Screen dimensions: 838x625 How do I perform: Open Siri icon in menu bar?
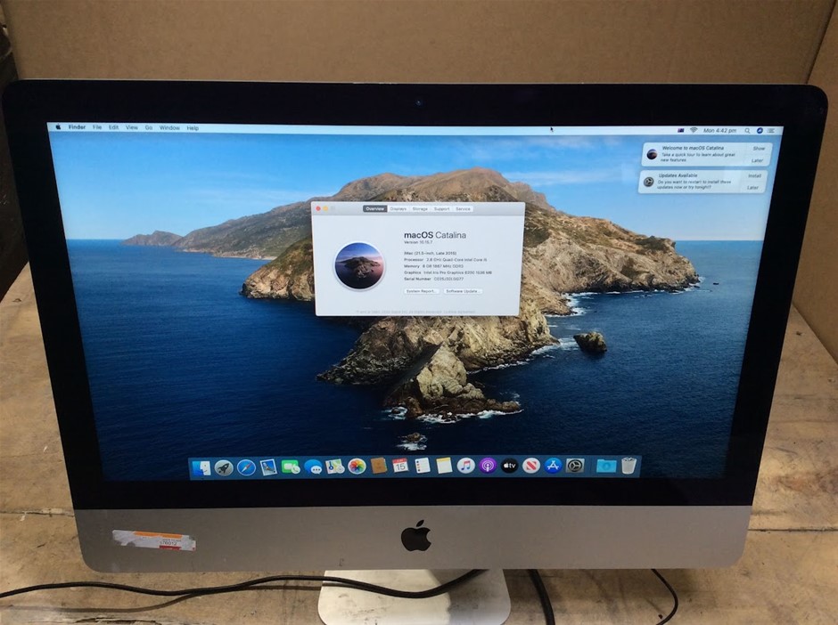[x=760, y=130]
